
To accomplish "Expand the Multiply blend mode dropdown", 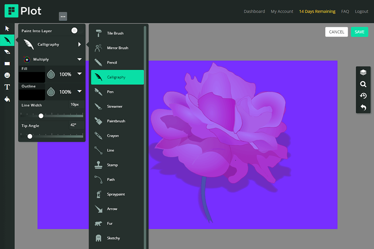I will click(x=79, y=60).
